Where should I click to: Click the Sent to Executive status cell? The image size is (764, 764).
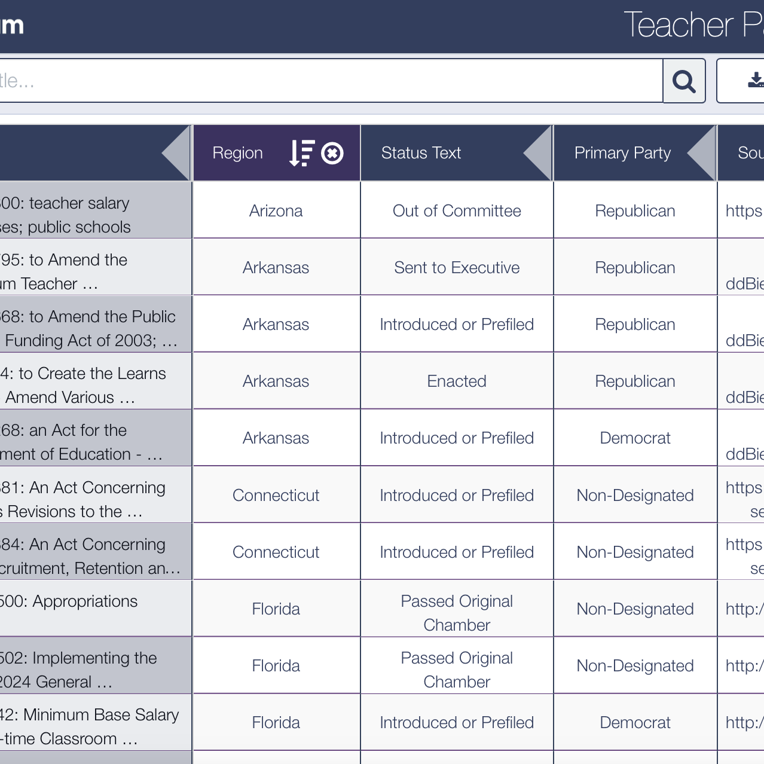[x=457, y=268]
